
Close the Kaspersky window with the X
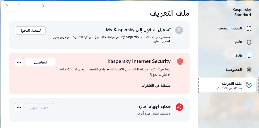click(x=7, y=5)
